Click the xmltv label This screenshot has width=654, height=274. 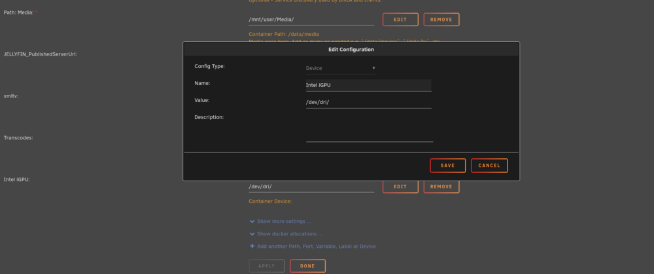pos(11,96)
